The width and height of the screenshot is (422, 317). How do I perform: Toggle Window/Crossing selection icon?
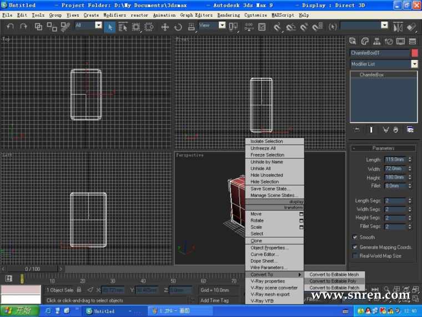[x=149, y=27]
